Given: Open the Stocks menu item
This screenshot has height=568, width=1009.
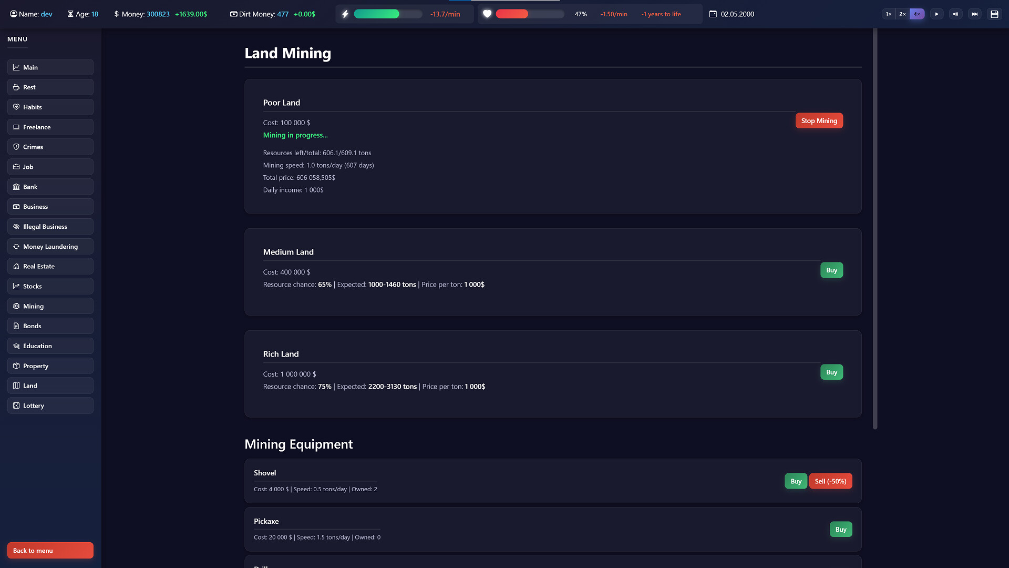Looking at the screenshot, I should pyautogui.click(x=50, y=286).
